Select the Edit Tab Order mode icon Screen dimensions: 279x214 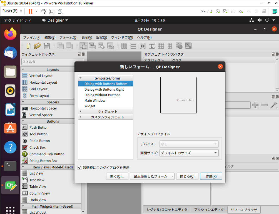(111, 46)
